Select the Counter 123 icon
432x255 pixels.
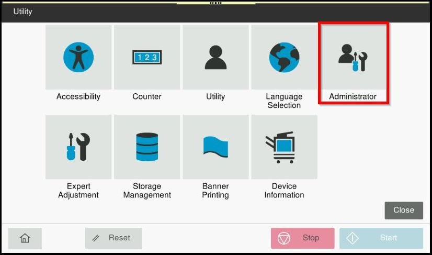[x=147, y=57]
